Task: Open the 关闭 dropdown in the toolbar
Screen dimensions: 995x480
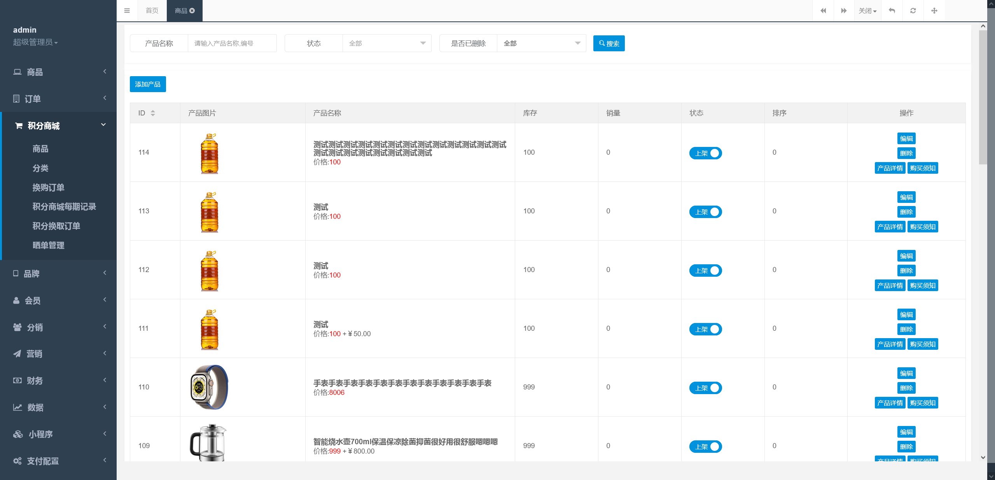Action: click(867, 10)
